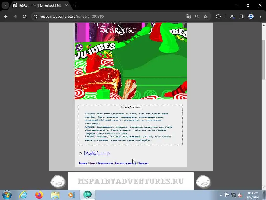The height and width of the screenshot is (200, 266).
Task: Click the MSPAINTADVENTURES.RU banner
Action: click(131, 181)
